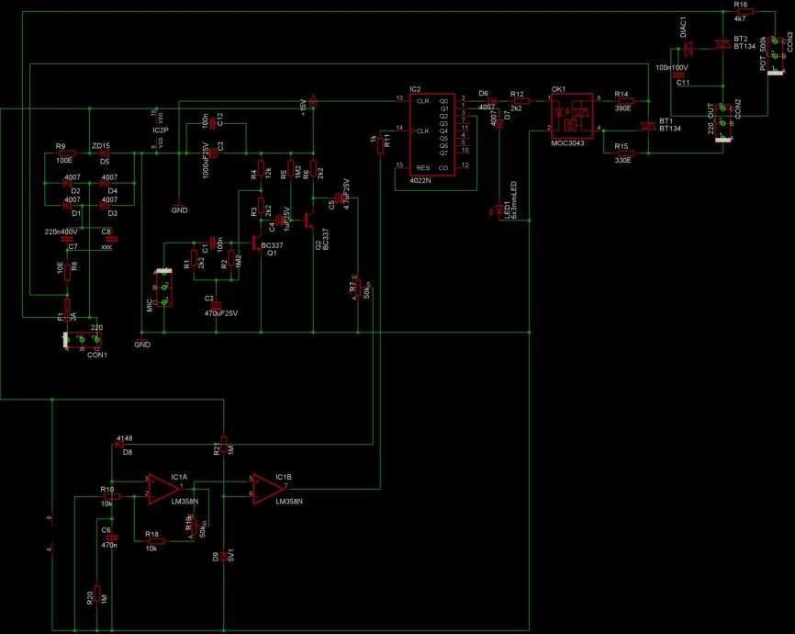The width and height of the screenshot is (795, 634).
Task: Select the MIC connector symbol
Action: 163,288
